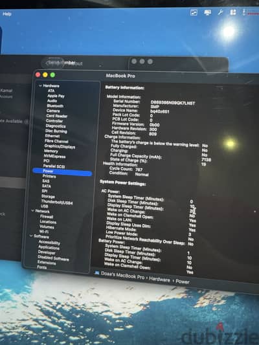
Task: Select Accessibility under Software
Action: click(x=49, y=242)
